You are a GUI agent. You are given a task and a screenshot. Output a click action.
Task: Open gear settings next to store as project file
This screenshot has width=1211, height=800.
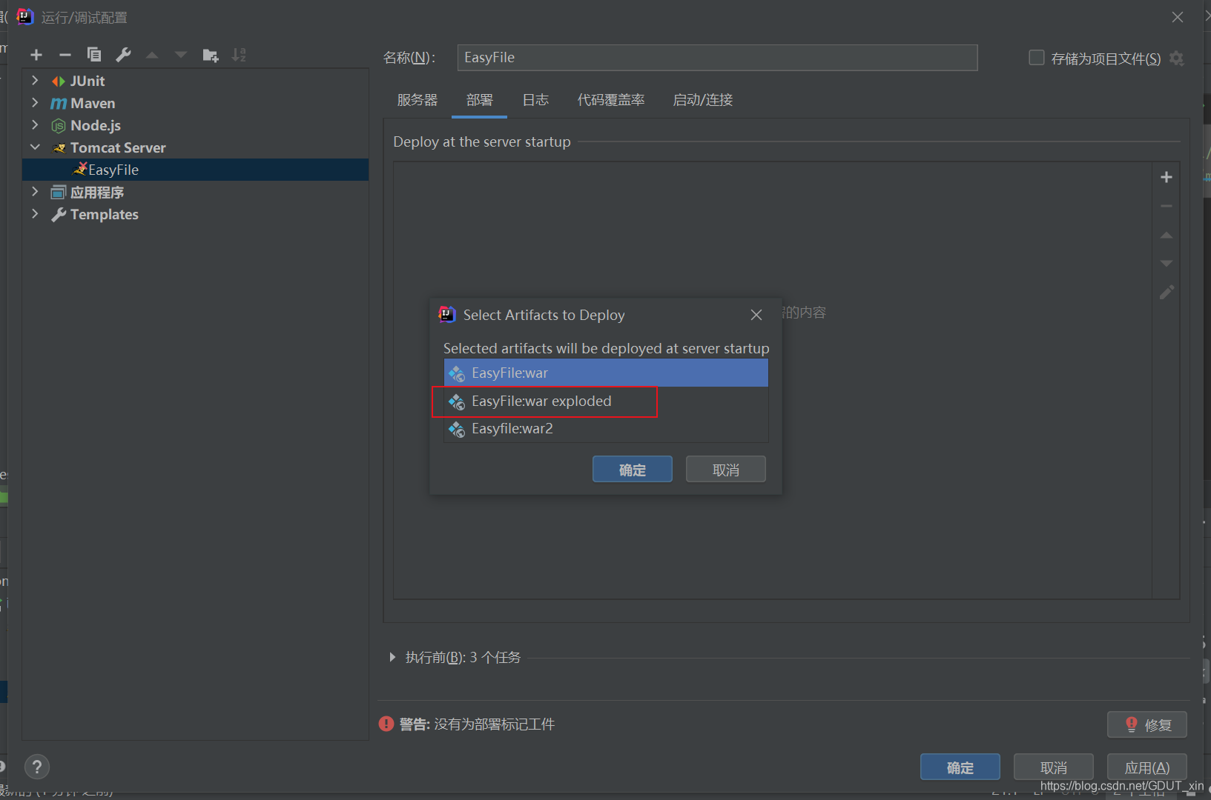(1177, 58)
